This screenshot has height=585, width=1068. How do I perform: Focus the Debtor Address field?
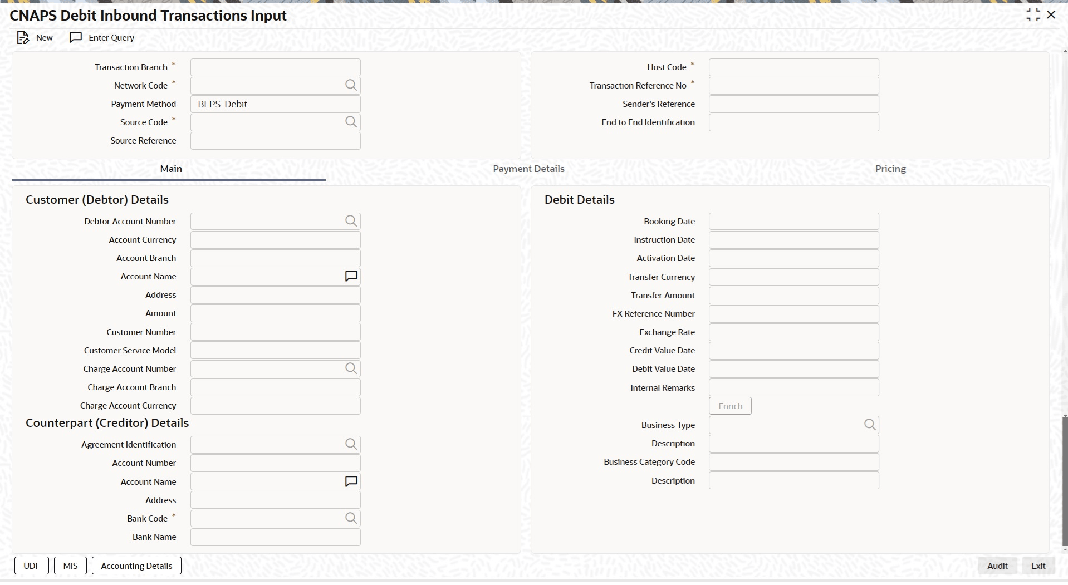(x=276, y=295)
